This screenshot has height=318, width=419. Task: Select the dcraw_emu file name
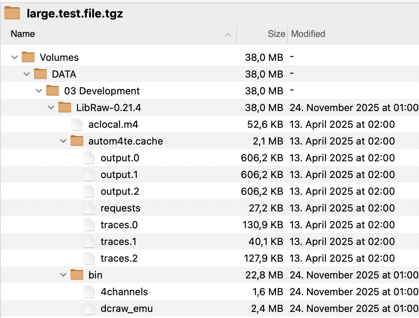tap(127, 308)
